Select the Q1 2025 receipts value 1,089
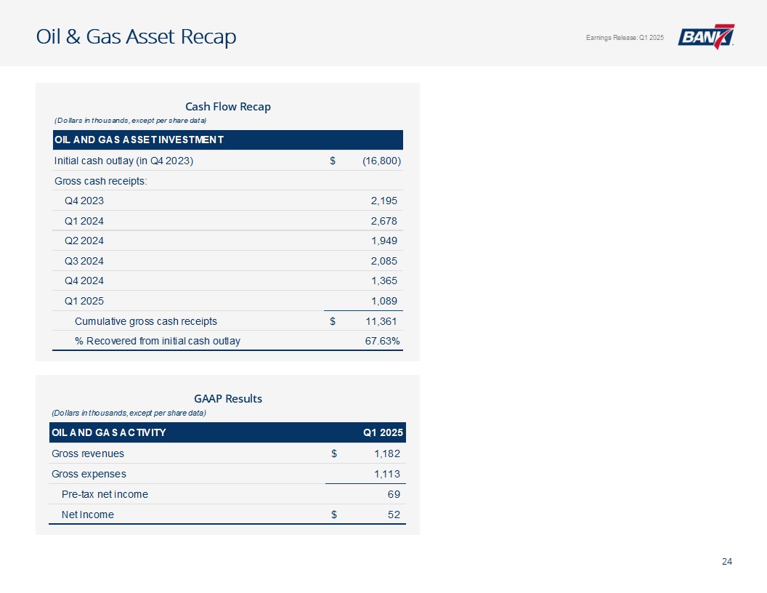This screenshot has height=593, width=767. click(383, 301)
